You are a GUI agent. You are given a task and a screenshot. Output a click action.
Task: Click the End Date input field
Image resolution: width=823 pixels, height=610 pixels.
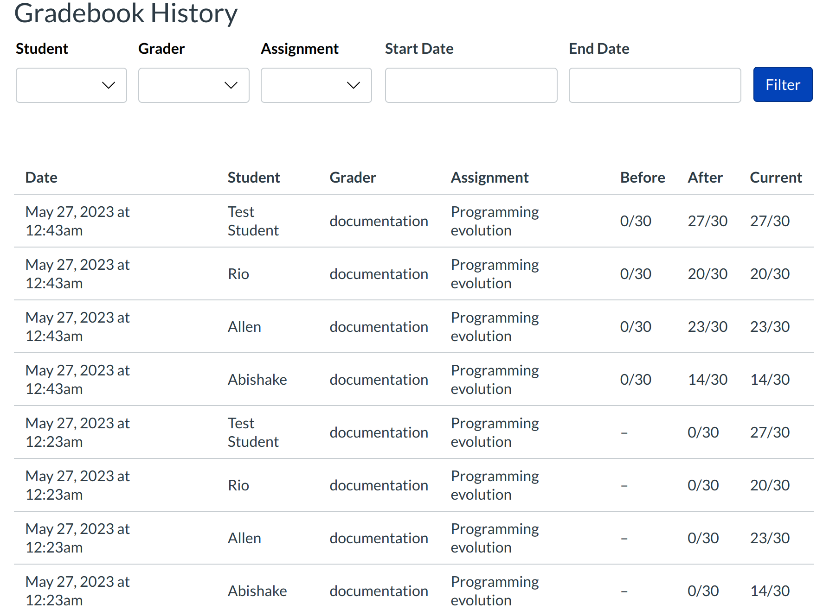(x=654, y=85)
